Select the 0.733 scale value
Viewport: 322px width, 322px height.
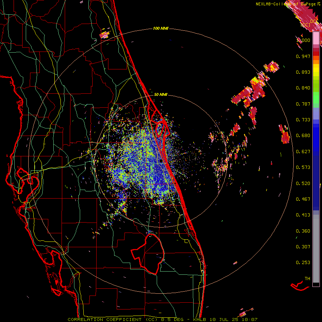click(x=303, y=120)
